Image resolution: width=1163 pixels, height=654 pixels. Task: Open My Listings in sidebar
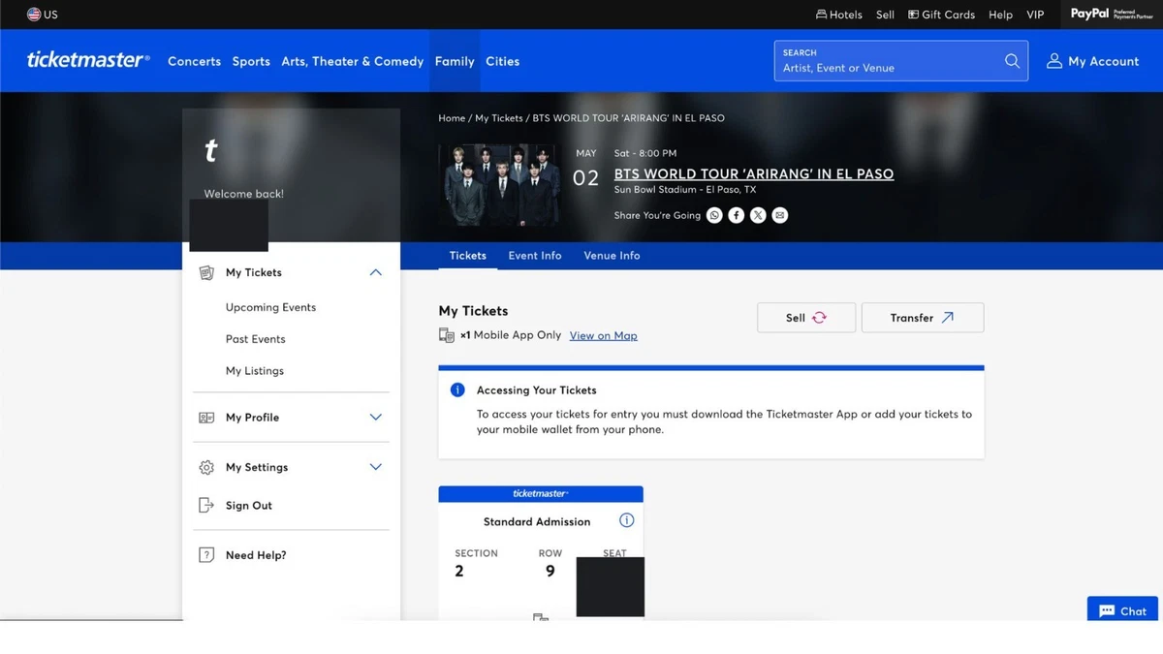point(255,371)
